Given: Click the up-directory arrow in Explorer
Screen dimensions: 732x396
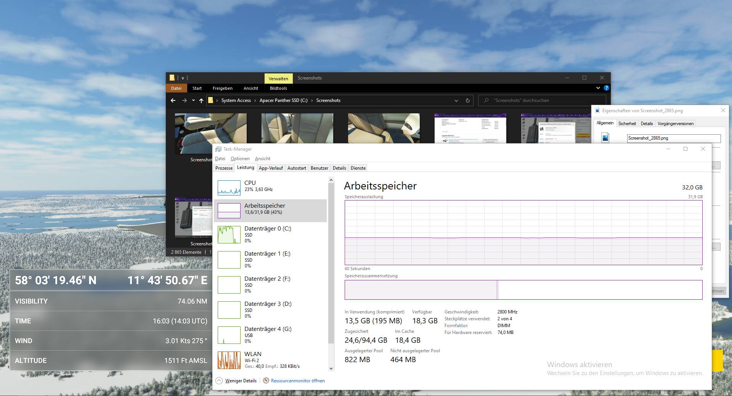Looking at the screenshot, I should point(201,100).
